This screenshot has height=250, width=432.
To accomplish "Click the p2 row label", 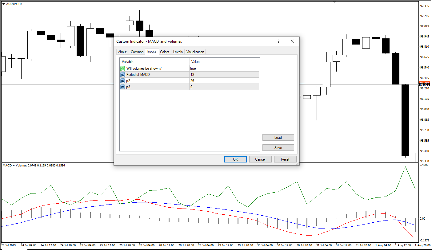I will 128,81.
